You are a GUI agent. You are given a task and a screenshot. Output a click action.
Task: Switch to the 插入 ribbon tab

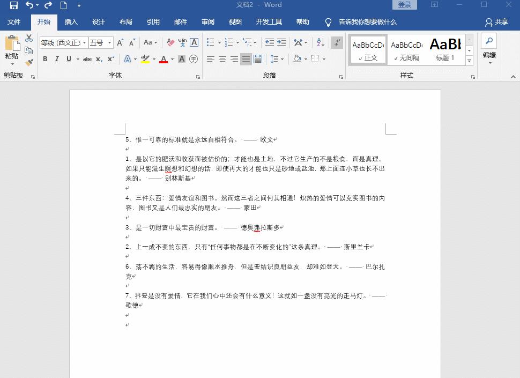tap(71, 21)
